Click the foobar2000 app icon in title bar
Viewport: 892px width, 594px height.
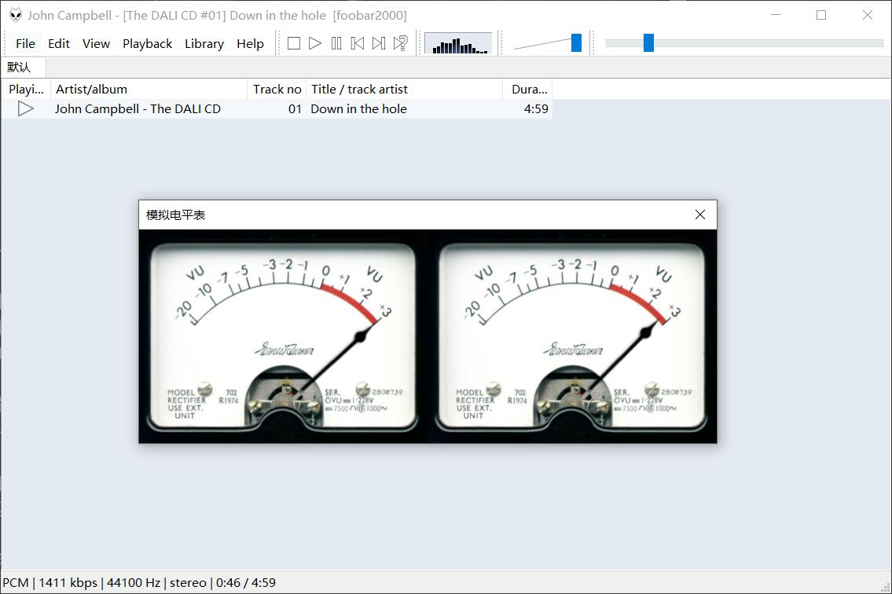[x=15, y=15]
